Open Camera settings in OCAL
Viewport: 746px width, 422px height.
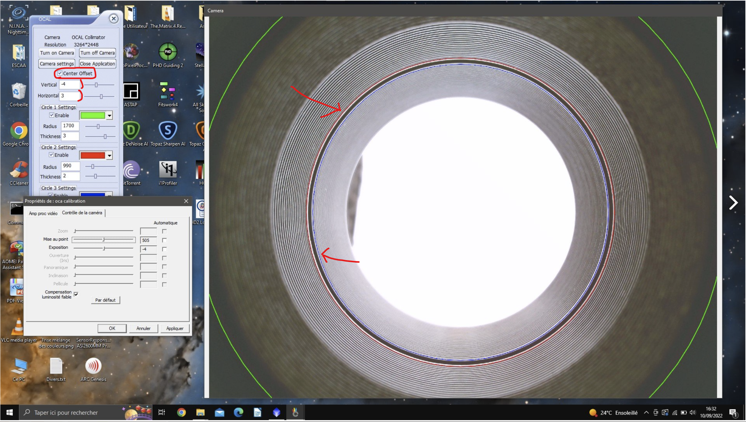click(57, 64)
